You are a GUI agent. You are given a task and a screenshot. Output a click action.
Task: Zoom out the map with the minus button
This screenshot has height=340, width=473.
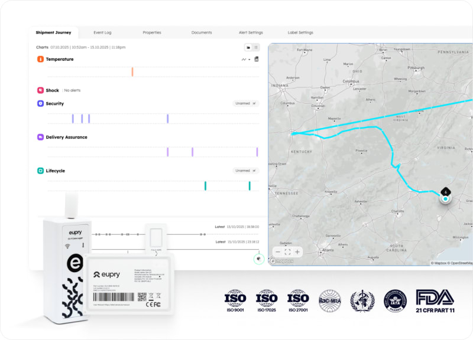click(x=278, y=252)
